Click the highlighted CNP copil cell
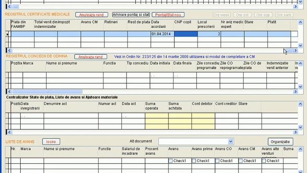Screen dimensions: 307x173 (x=186, y=34)
